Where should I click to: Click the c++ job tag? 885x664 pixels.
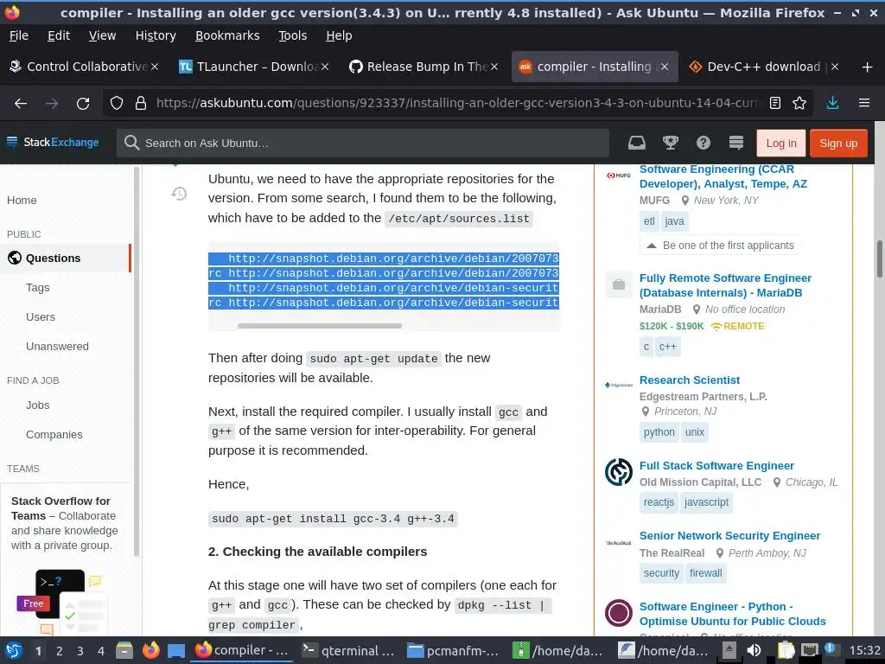coord(668,347)
